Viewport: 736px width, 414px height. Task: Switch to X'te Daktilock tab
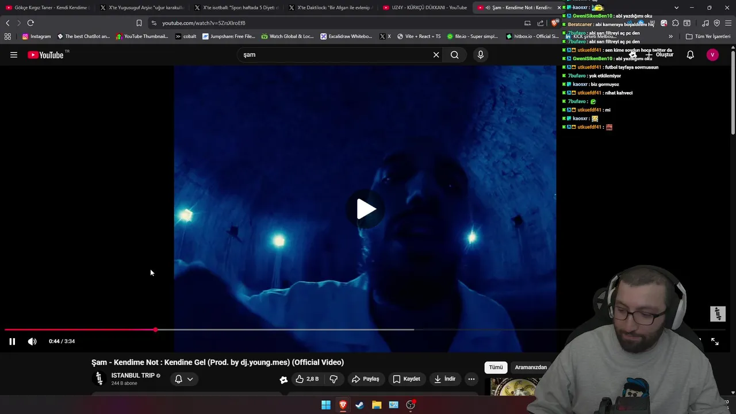(330, 7)
